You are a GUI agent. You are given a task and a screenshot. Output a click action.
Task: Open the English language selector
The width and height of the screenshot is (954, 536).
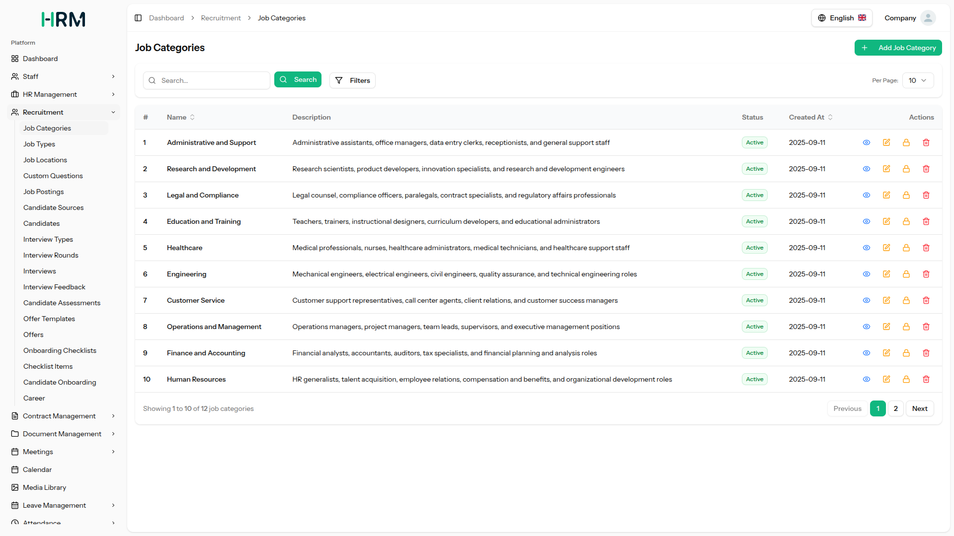pyautogui.click(x=841, y=18)
